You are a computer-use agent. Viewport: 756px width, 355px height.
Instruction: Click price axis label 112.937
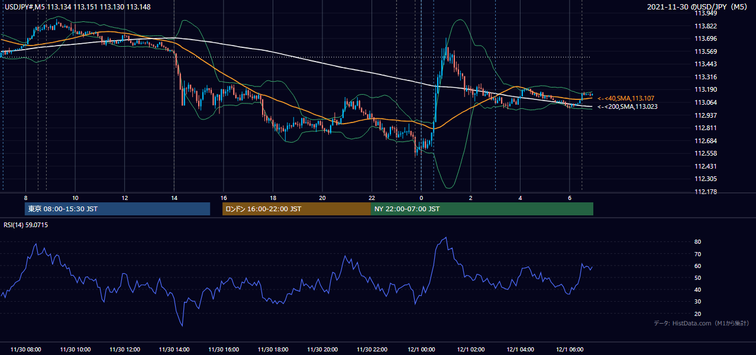706,115
